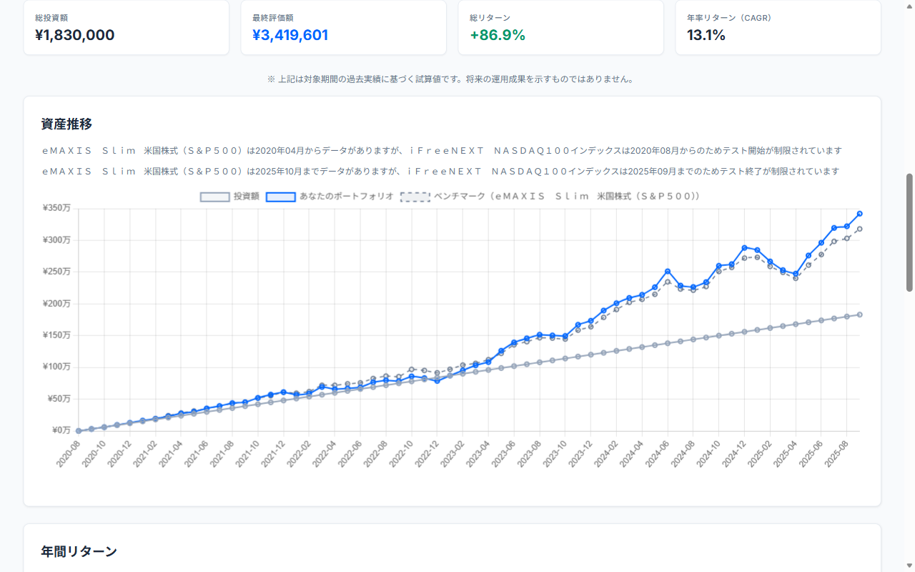This screenshot has width=915, height=572.
Task: Select the portfolio dip point at 2025-04
Action: 796,274
